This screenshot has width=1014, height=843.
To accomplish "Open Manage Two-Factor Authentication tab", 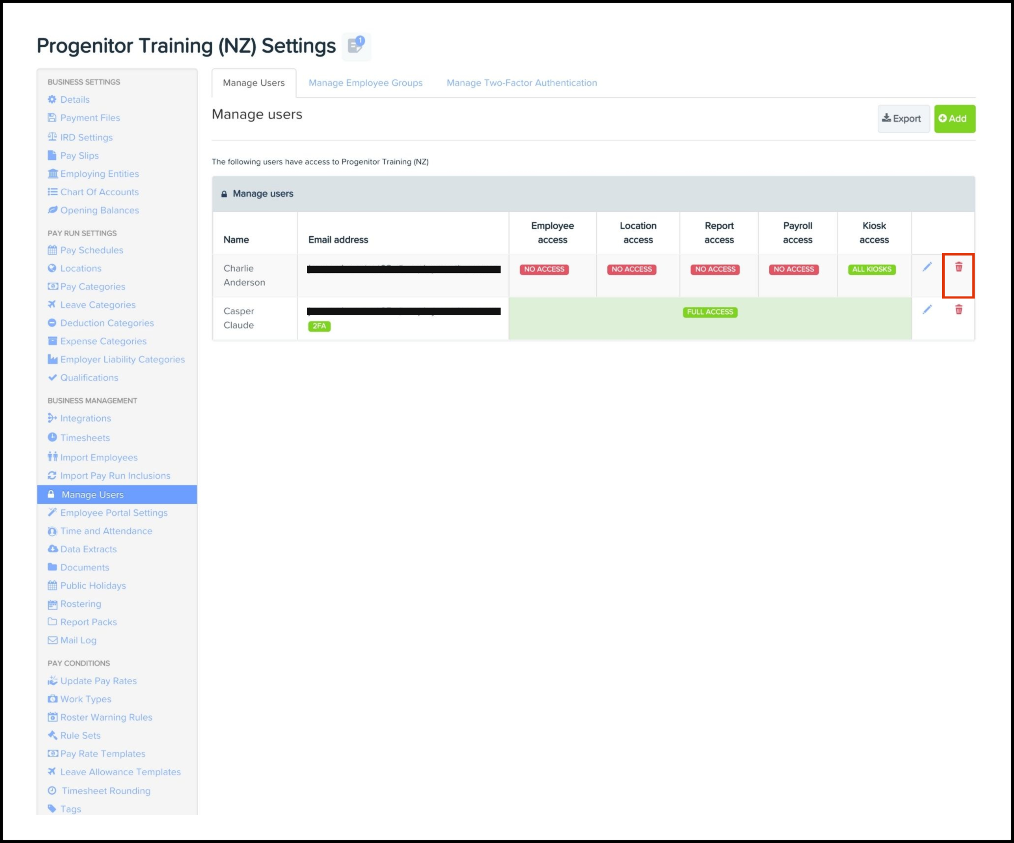I will tap(521, 83).
